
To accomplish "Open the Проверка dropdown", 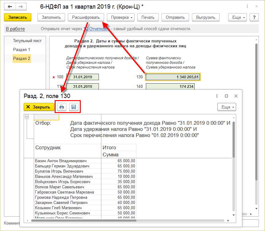I will [122, 18].
